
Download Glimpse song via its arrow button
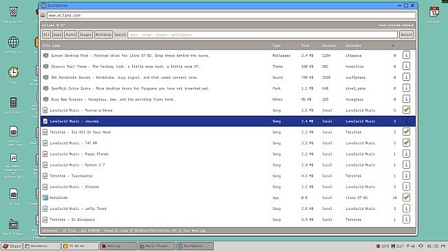click(406, 187)
